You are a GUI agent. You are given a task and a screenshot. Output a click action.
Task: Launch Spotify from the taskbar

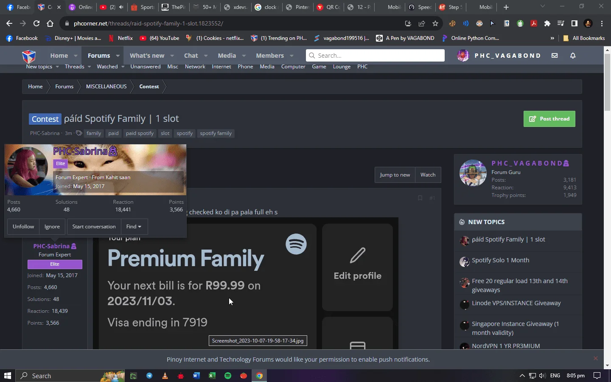coord(228,376)
